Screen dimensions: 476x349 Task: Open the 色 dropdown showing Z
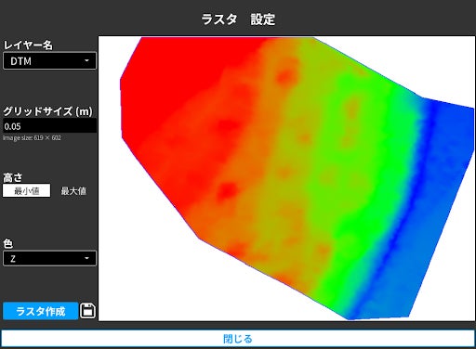coord(49,258)
